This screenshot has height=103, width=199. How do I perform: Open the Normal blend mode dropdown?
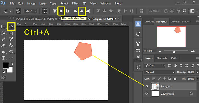(159, 72)
